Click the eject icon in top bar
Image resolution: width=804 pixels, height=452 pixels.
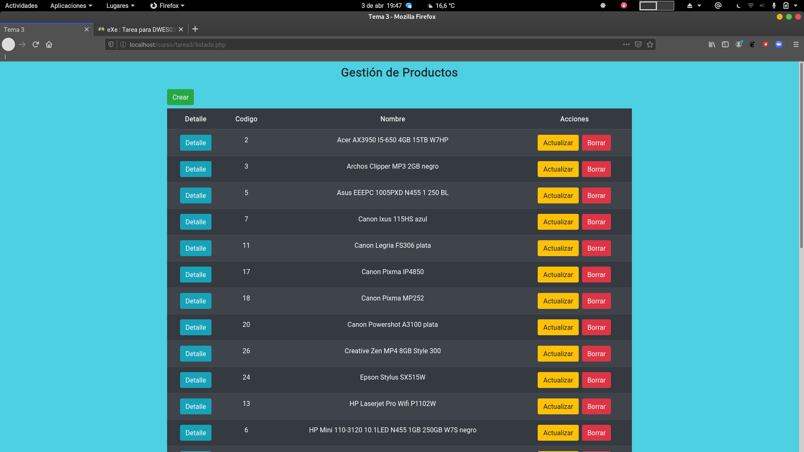coord(690,5)
